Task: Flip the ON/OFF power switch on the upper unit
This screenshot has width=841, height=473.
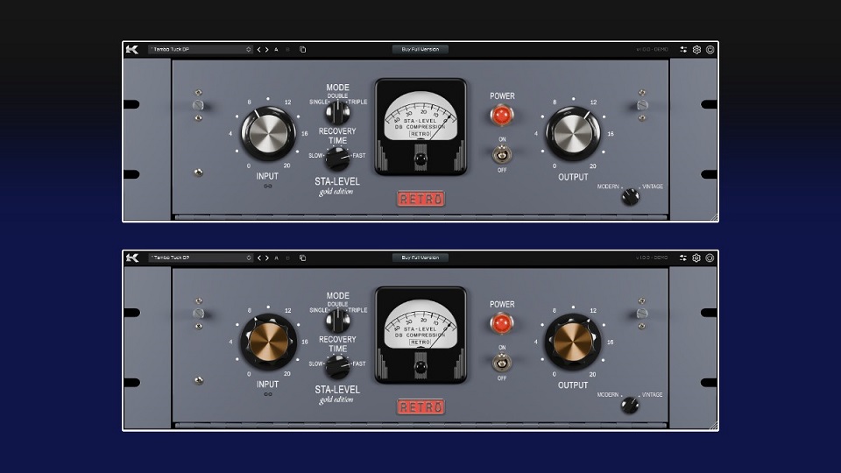Action: [x=502, y=154]
